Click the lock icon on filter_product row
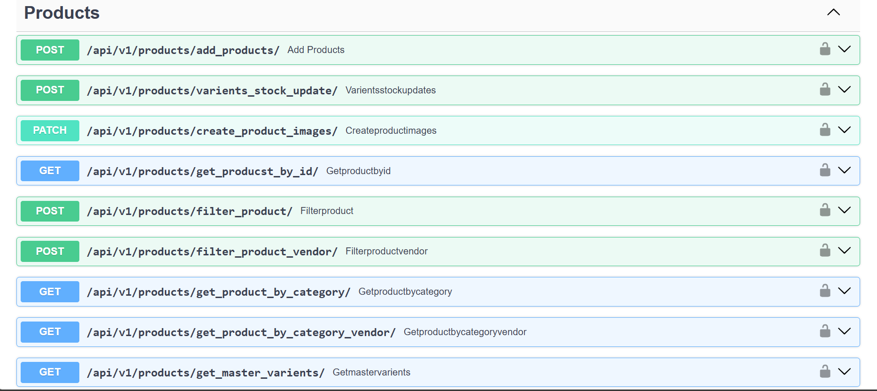The image size is (877, 391). [825, 210]
